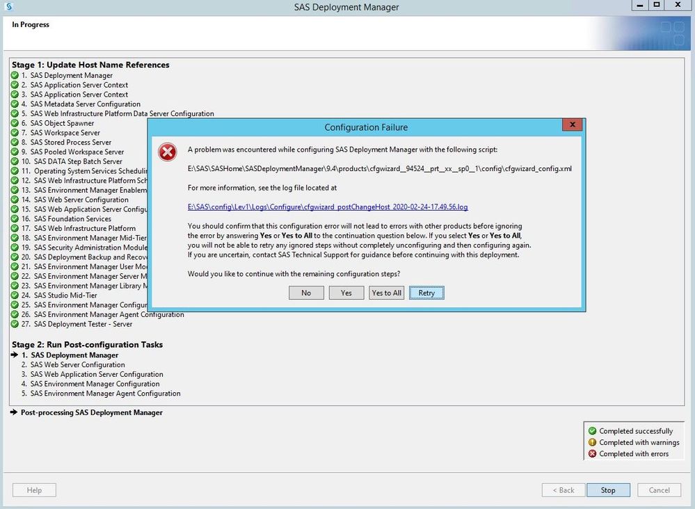The height and width of the screenshot is (509, 695).
Task: Select the cfgwizard_config.xml script path text
Action: click(x=379, y=169)
